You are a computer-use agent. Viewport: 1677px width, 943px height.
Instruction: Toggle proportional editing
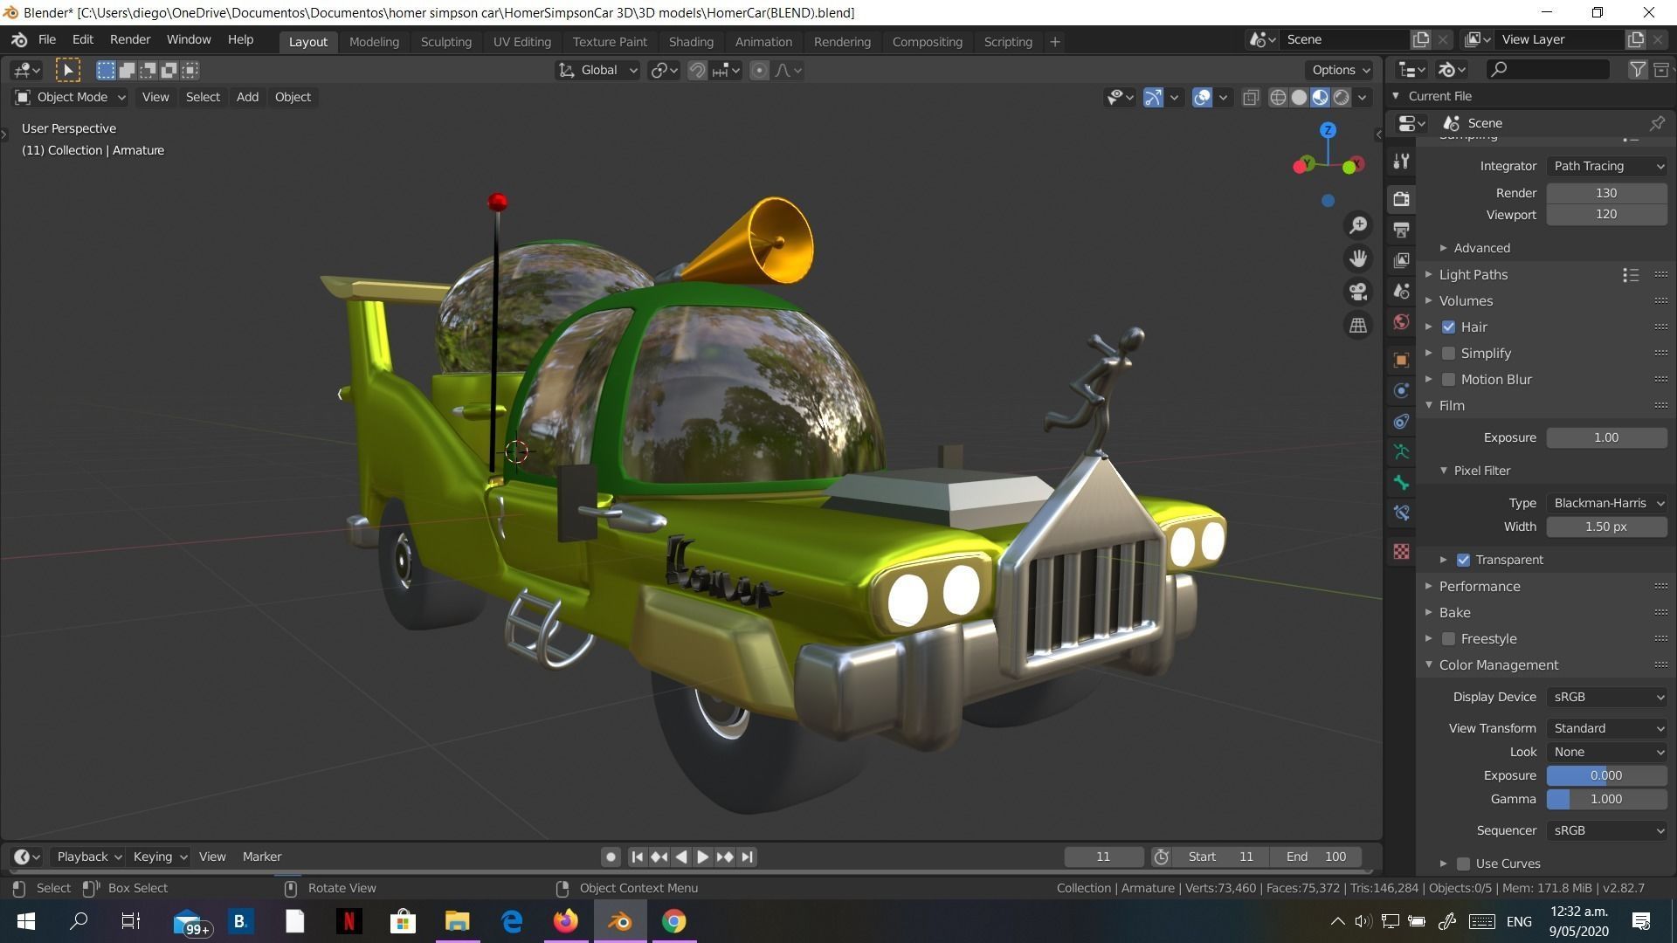759,70
